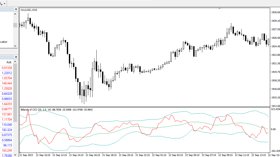Close the upper Navigator panel
Viewport: 280px width, 157px height.
pyautogui.click(x=16, y=9)
